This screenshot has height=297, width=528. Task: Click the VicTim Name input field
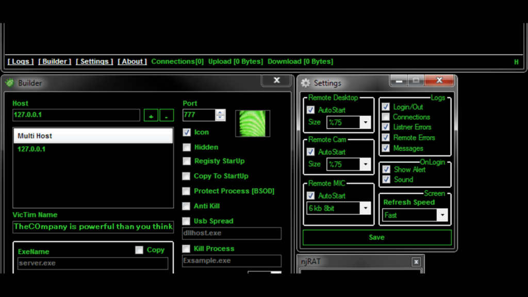(x=93, y=227)
